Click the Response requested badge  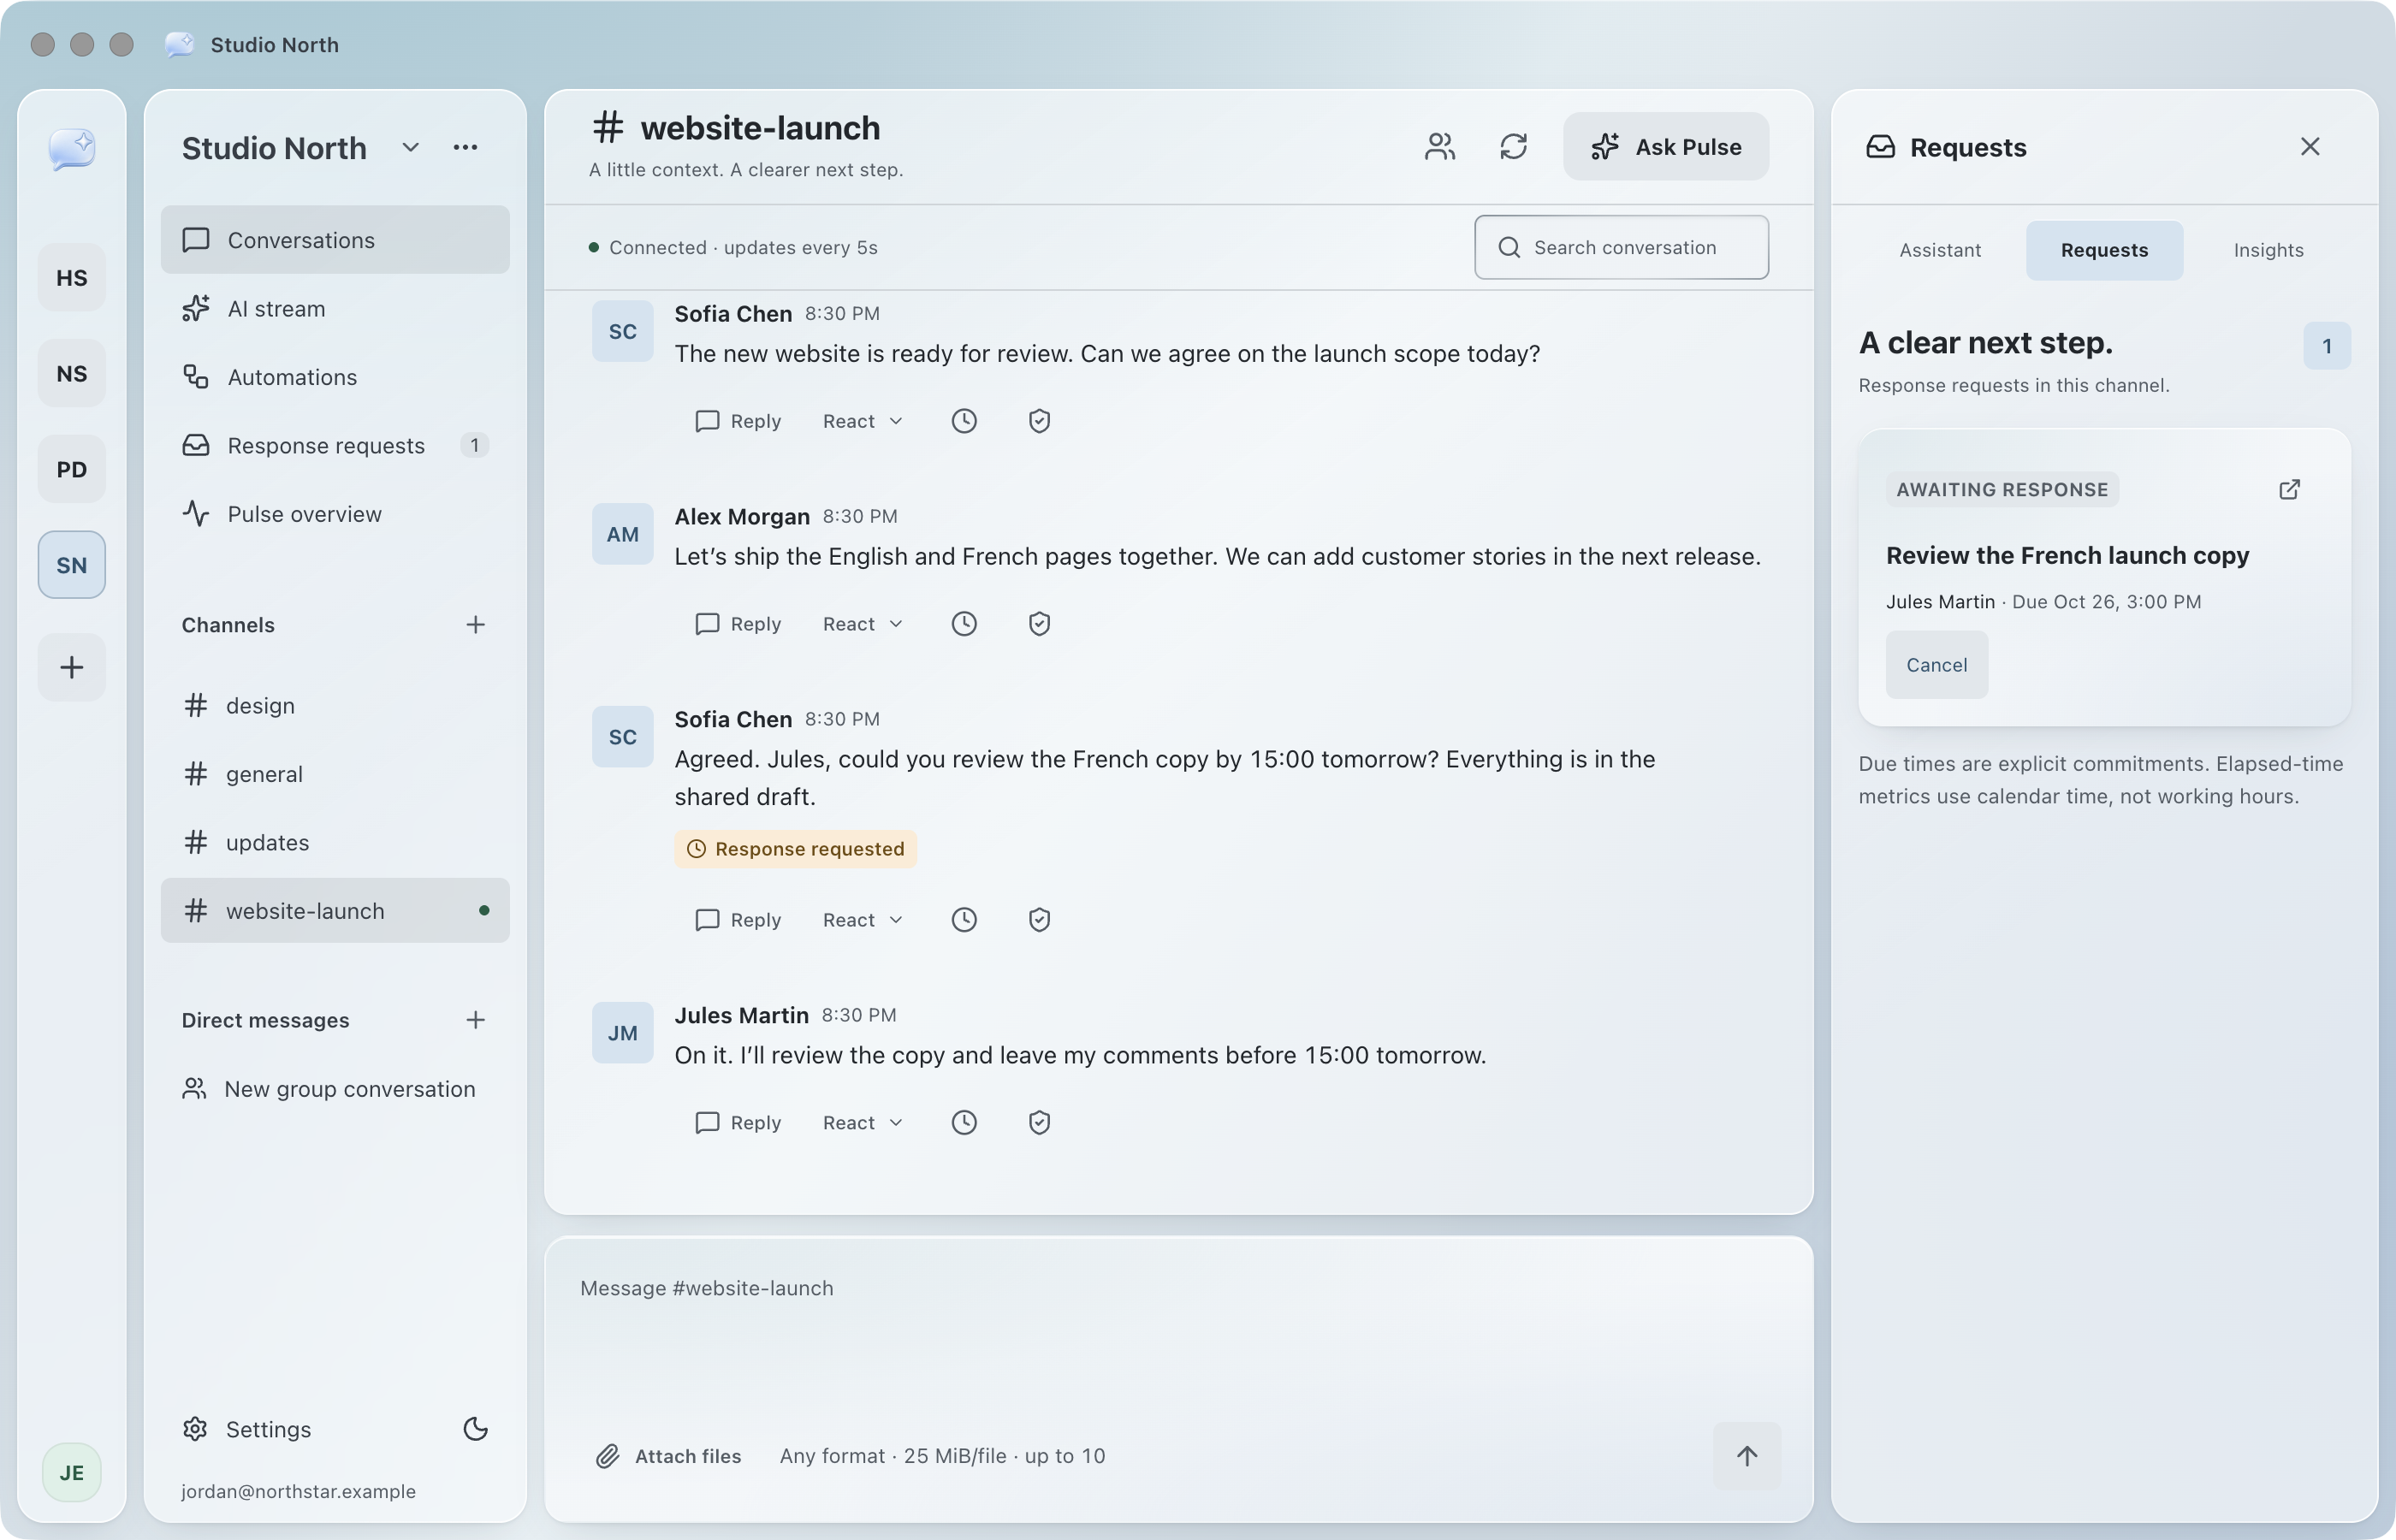[x=795, y=849]
